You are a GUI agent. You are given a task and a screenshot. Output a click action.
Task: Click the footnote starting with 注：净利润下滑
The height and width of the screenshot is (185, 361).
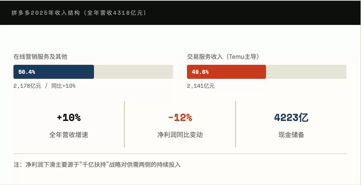97,165
